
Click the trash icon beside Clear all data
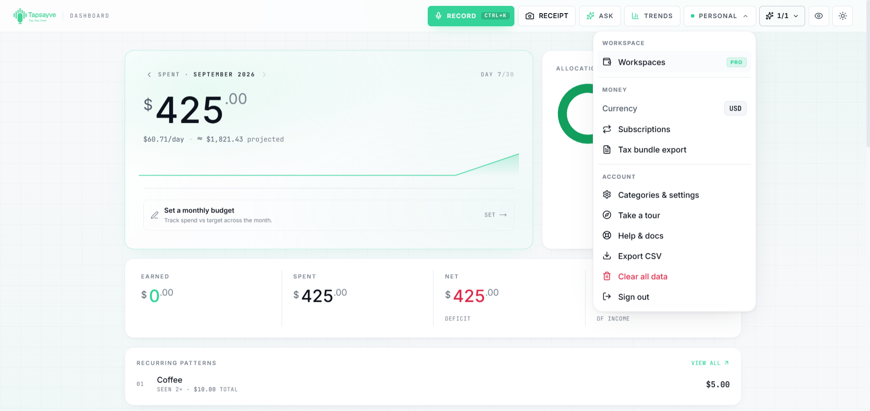coord(607,276)
